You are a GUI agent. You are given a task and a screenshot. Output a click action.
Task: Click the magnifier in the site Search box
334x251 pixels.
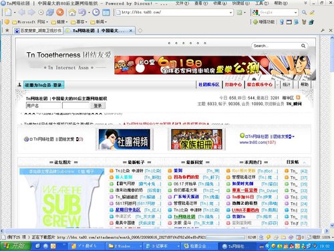click(x=303, y=46)
